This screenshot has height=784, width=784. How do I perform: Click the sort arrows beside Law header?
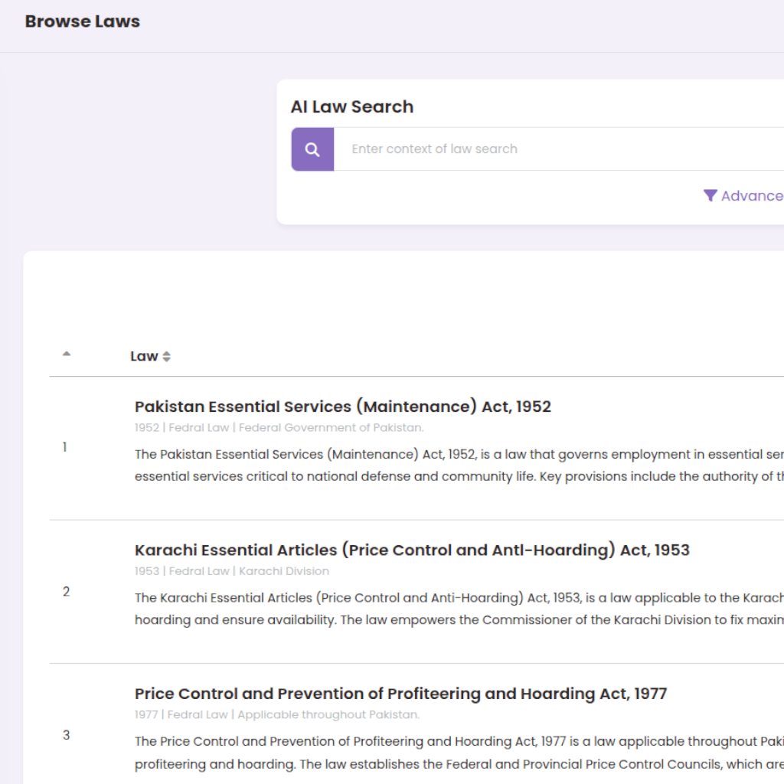tap(166, 357)
